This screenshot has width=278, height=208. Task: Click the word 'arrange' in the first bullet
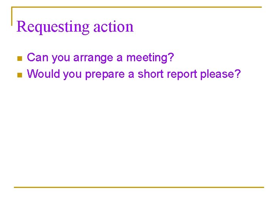(x=93, y=58)
